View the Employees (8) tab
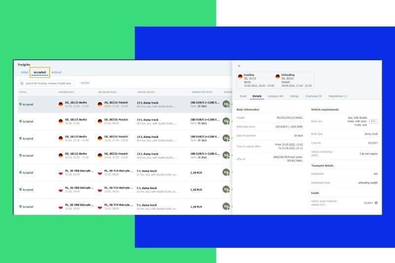This screenshot has height=263, width=395. click(313, 96)
